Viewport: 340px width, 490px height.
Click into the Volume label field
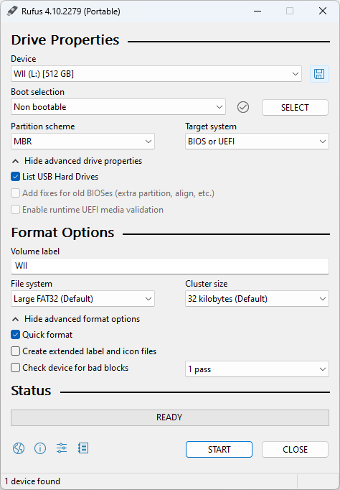point(170,266)
